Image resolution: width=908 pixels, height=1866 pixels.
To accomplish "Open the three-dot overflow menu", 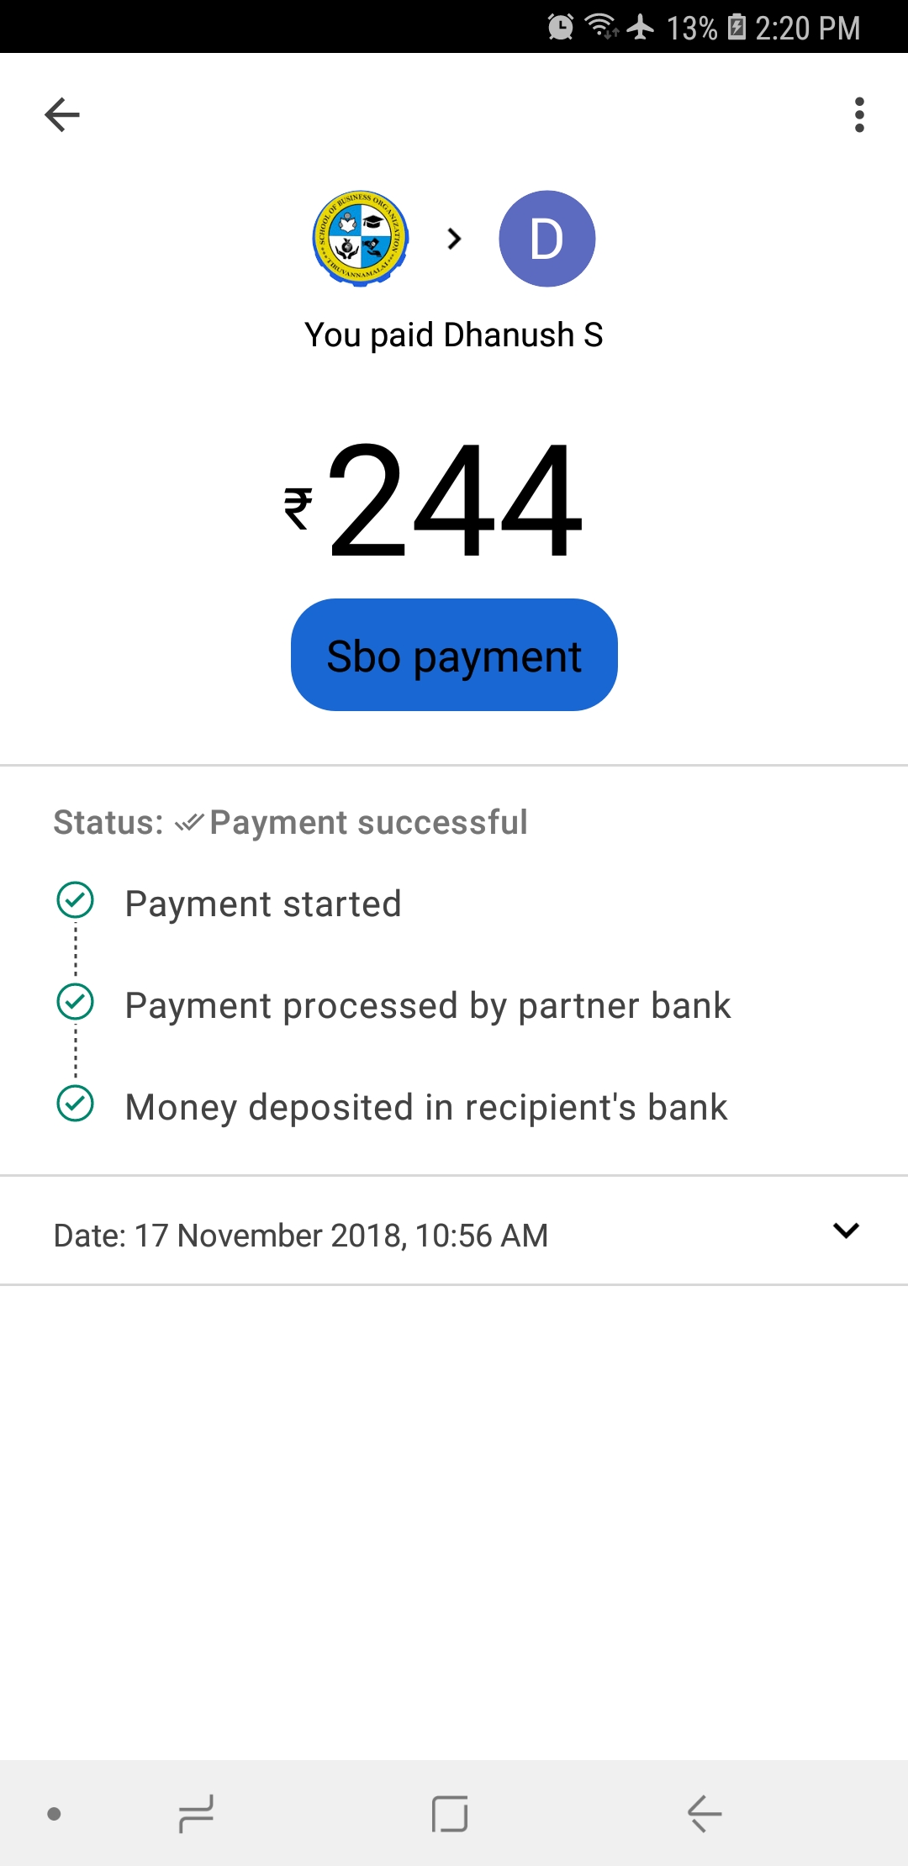I will pyautogui.click(x=858, y=115).
